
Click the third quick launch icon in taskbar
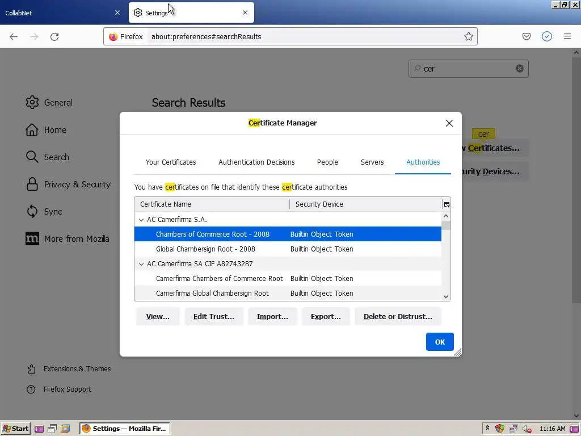65,429
